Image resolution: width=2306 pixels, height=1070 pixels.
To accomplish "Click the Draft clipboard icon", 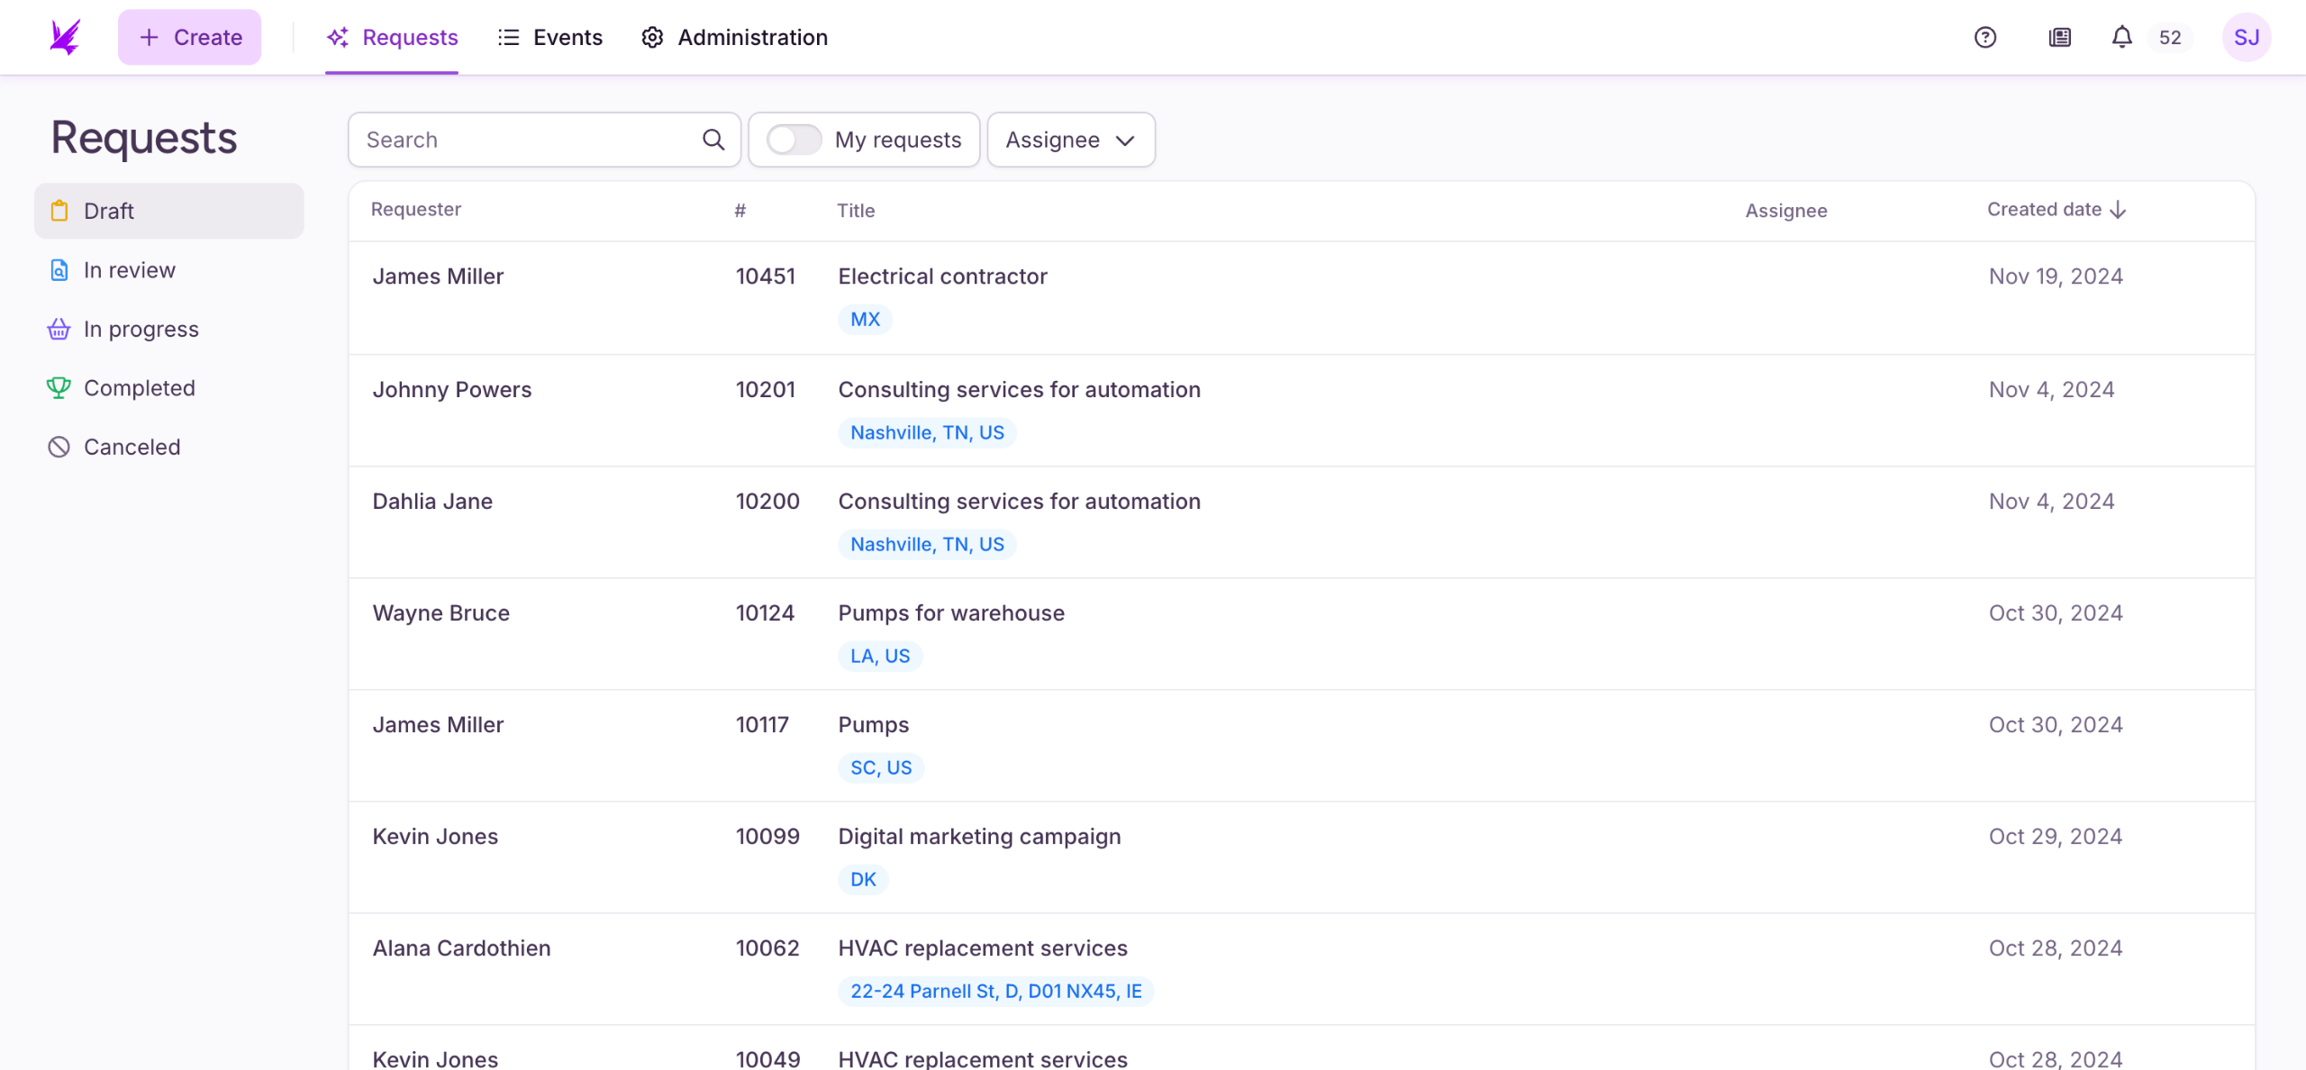I will [x=59, y=211].
